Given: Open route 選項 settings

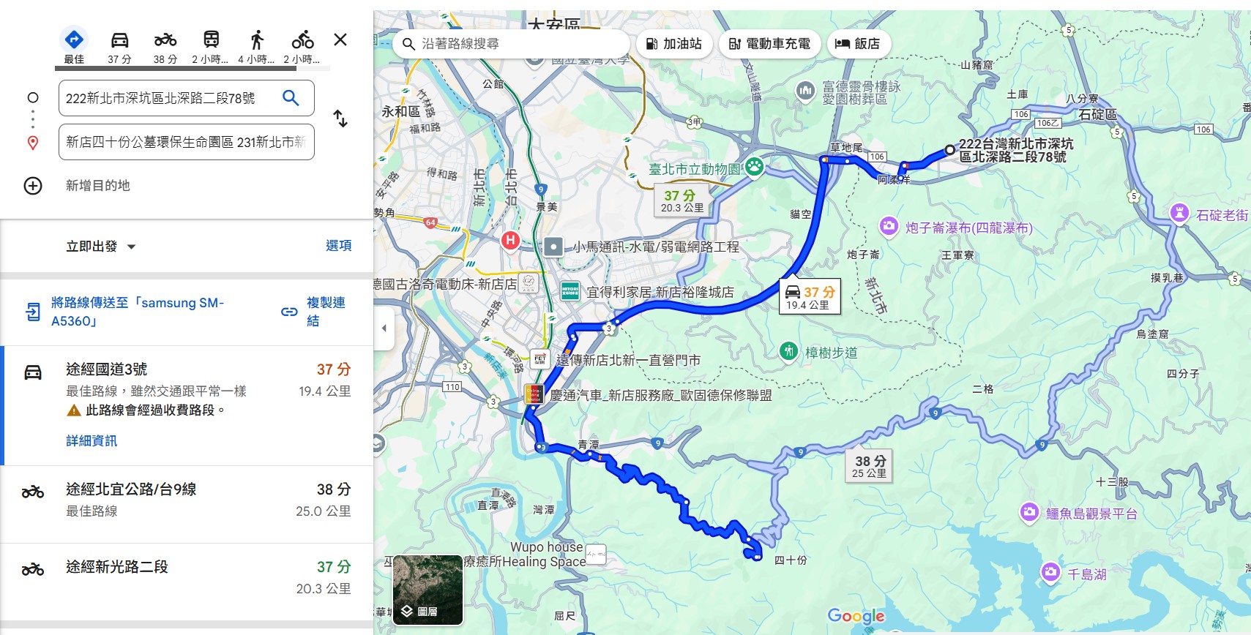Looking at the screenshot, I should (338, 246).
